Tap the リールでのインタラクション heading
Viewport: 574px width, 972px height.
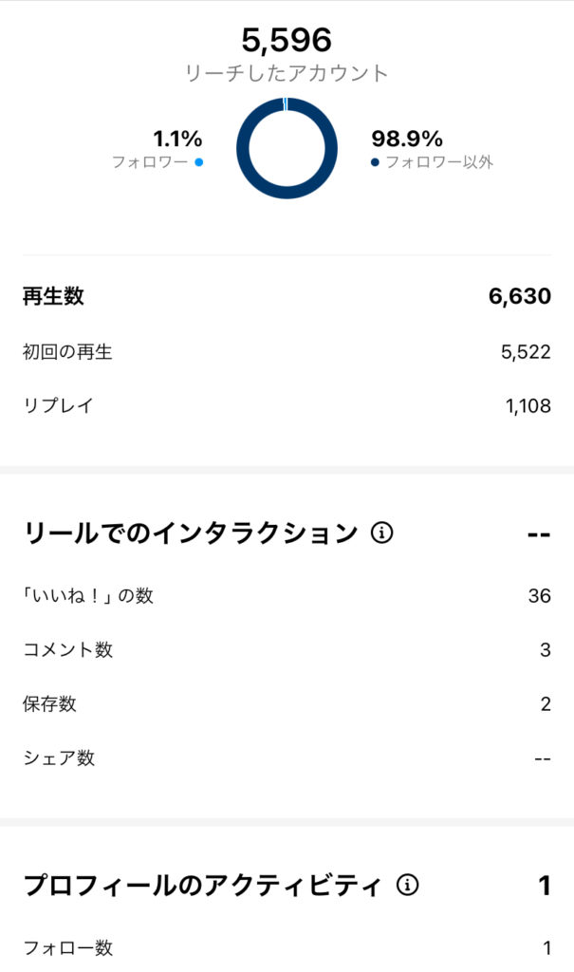pos(190,533)
